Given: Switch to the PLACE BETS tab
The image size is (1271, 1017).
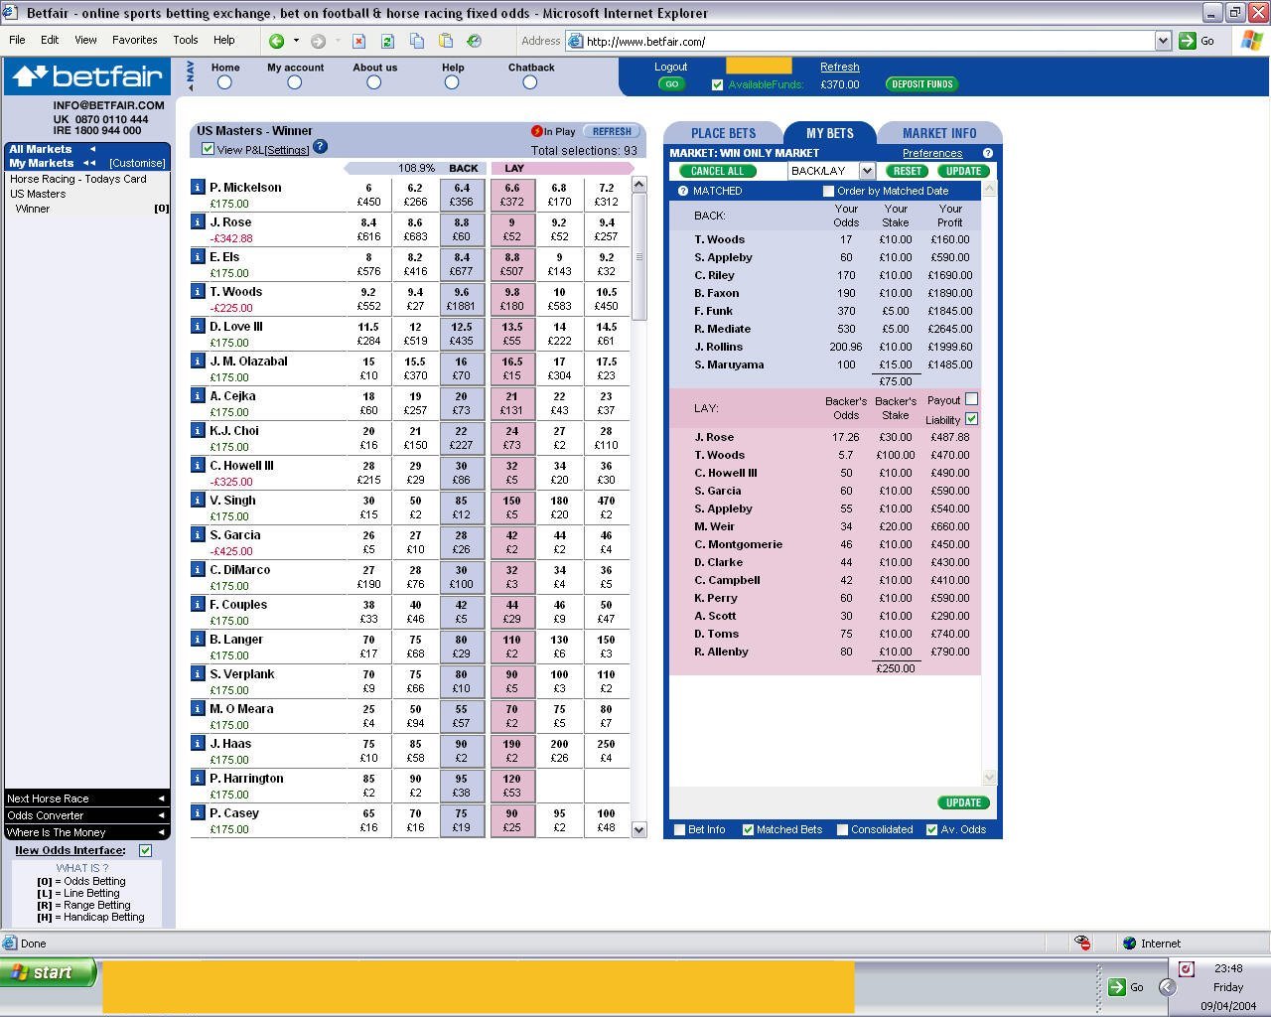Looking at the screenshot, I should pos(723,133).
